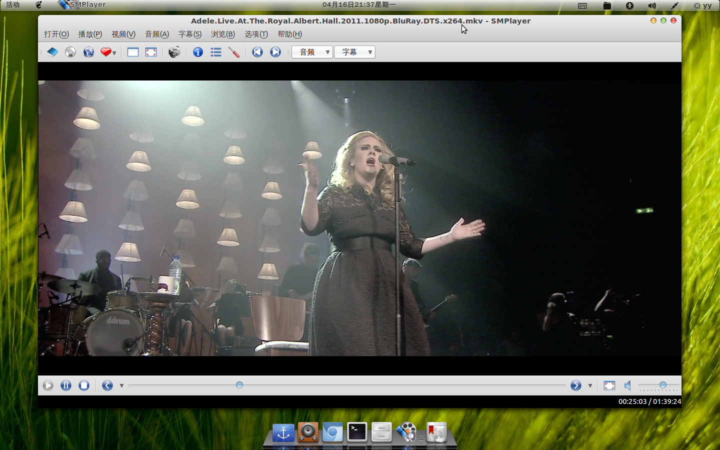Image resolution: width=720 pixels, height=450 pixels.
Task: Open 活动 Activities in top panel
Action: pos(13,5)
